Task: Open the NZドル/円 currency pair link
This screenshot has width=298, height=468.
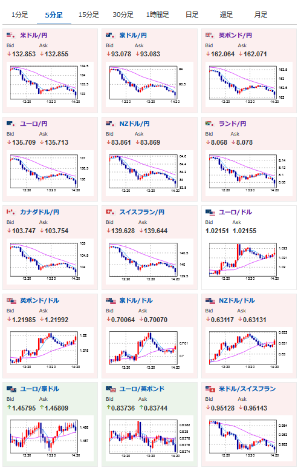Action: coord(134,124)
